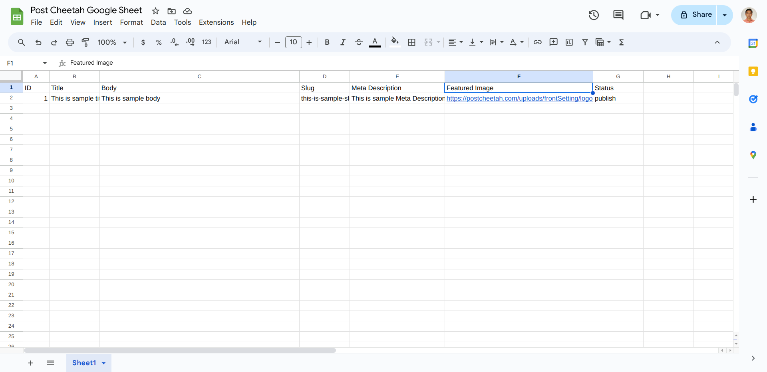Screen dimensions: 767x372
Task: Create a filter
Action: click(585, 42)
